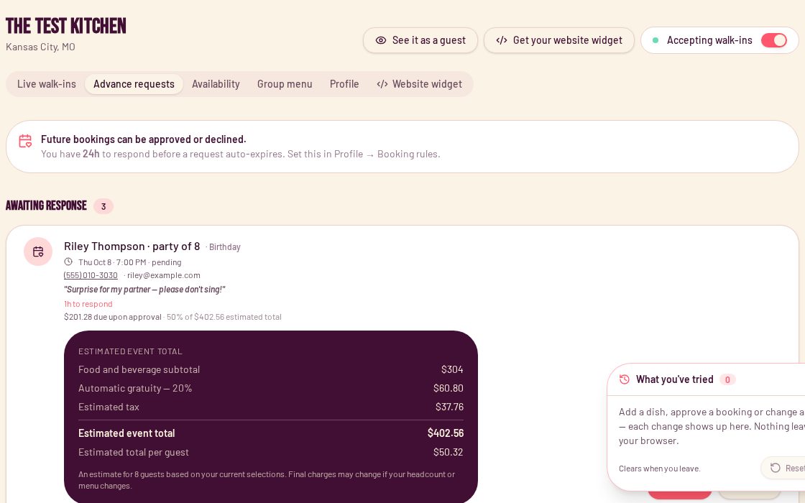Switch to the Website widget tab
Screen dimensions: 805x503
tap(420, 83)
